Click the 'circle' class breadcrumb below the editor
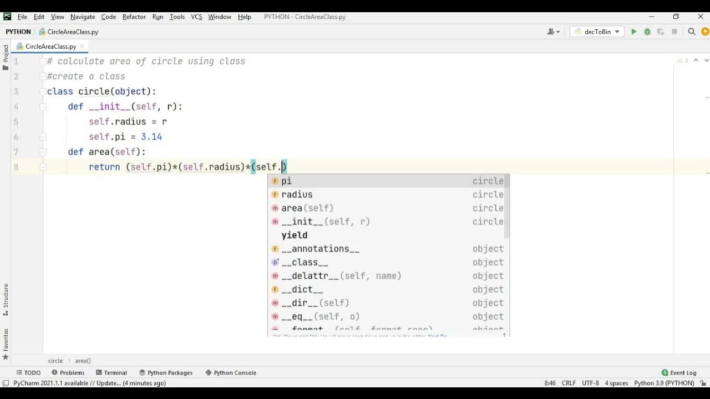 (55, 361)
